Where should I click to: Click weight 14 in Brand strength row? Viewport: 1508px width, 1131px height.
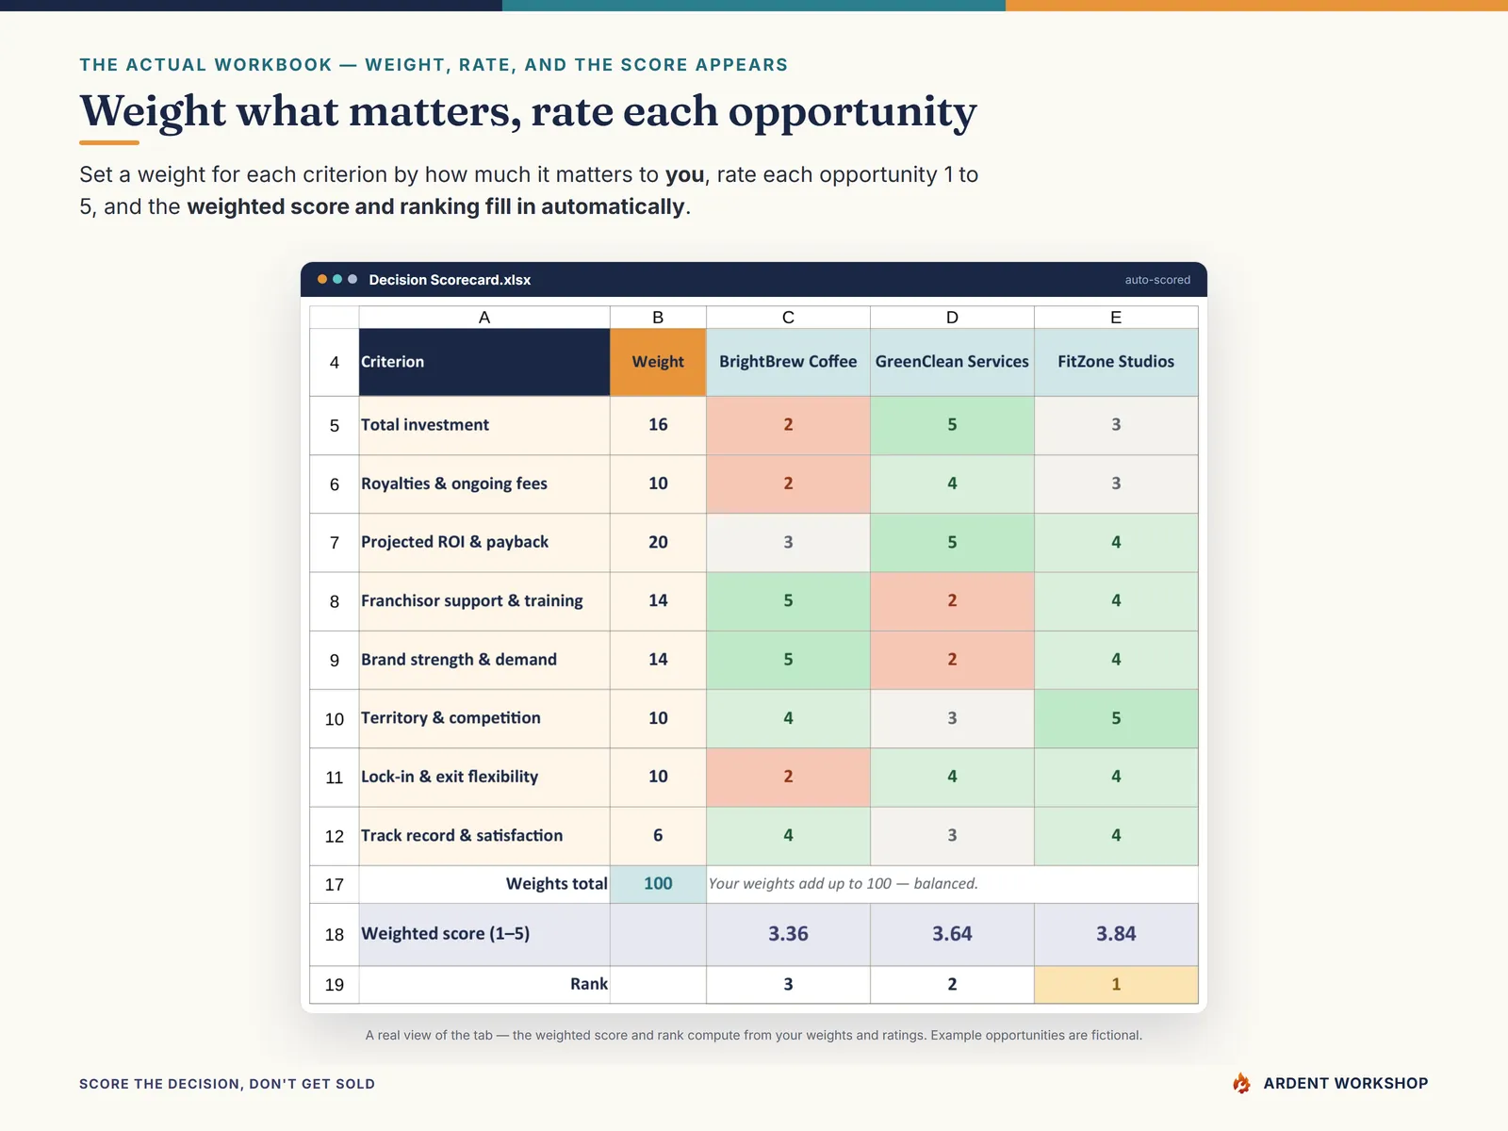click(658, 660)
